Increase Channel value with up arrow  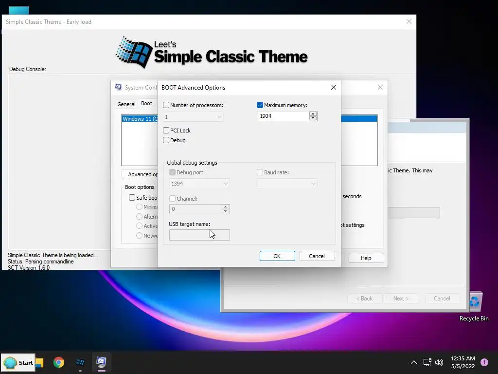[x=225, y=206]
